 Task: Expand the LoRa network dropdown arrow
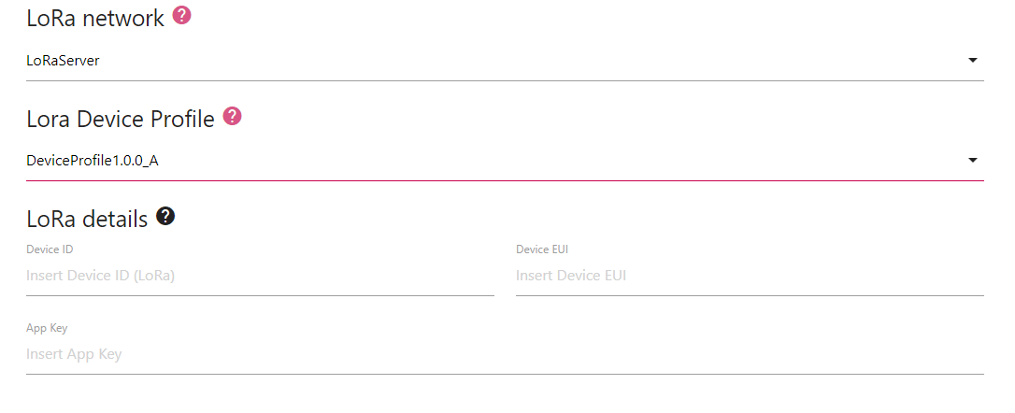click(x=972, y=61)
